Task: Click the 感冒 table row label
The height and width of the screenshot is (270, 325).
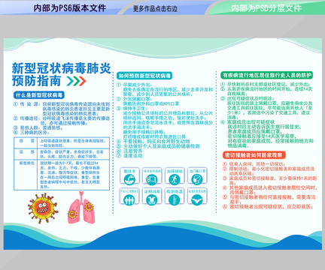Action: [27, 141]
